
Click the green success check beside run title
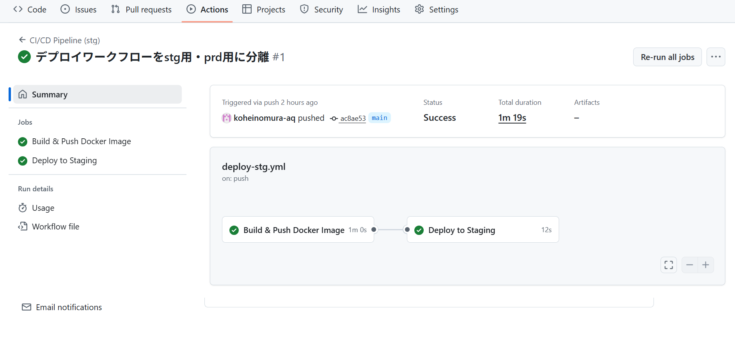click(24, 57)
